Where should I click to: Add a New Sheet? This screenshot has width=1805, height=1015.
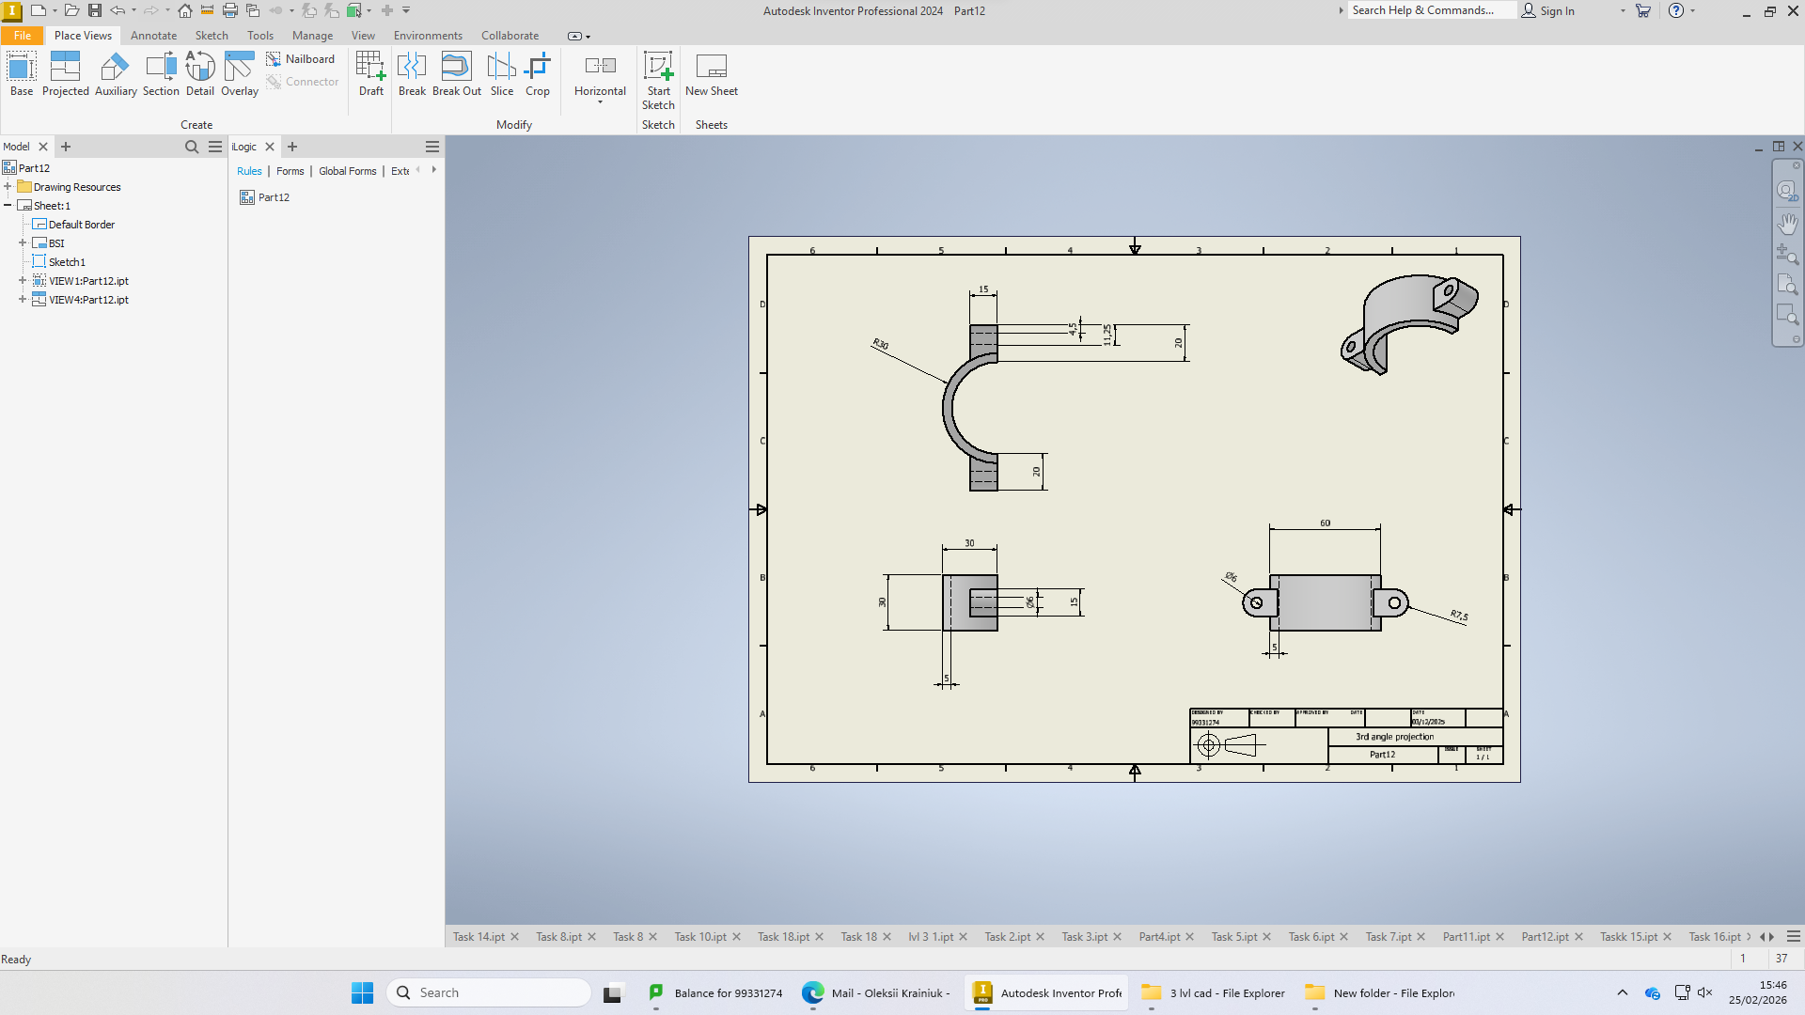click(x=712, y=74)
